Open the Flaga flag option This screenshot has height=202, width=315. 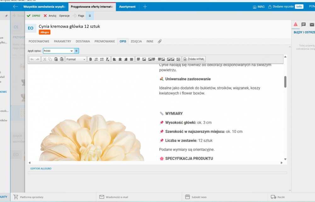pos(78,16)
